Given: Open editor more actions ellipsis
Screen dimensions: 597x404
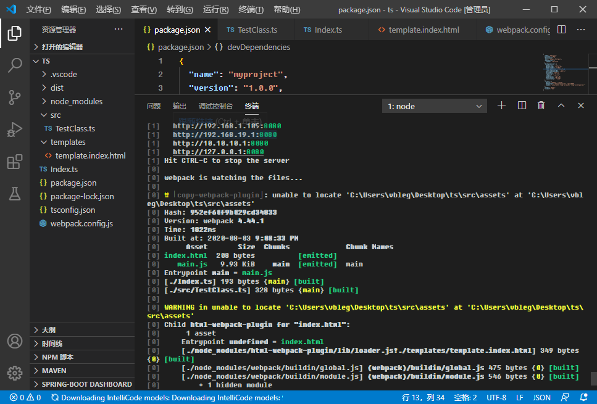Looking at the screenshot, I should point(580,30).
